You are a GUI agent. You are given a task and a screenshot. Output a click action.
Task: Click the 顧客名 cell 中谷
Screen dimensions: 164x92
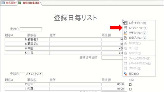tap(38, 53)
